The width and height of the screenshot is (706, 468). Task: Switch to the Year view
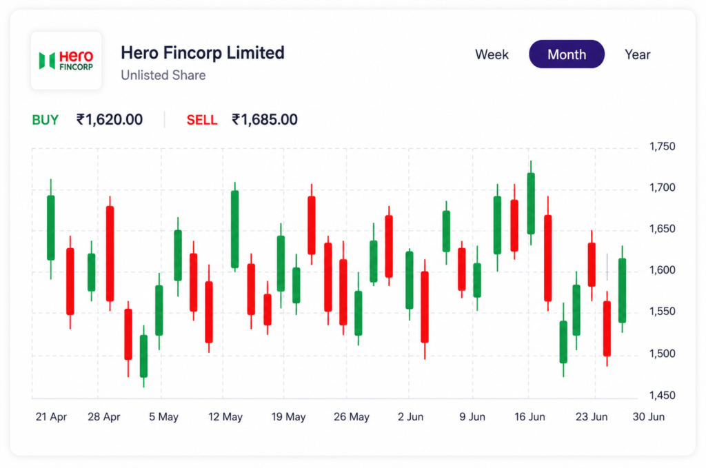tap(637, 54)
